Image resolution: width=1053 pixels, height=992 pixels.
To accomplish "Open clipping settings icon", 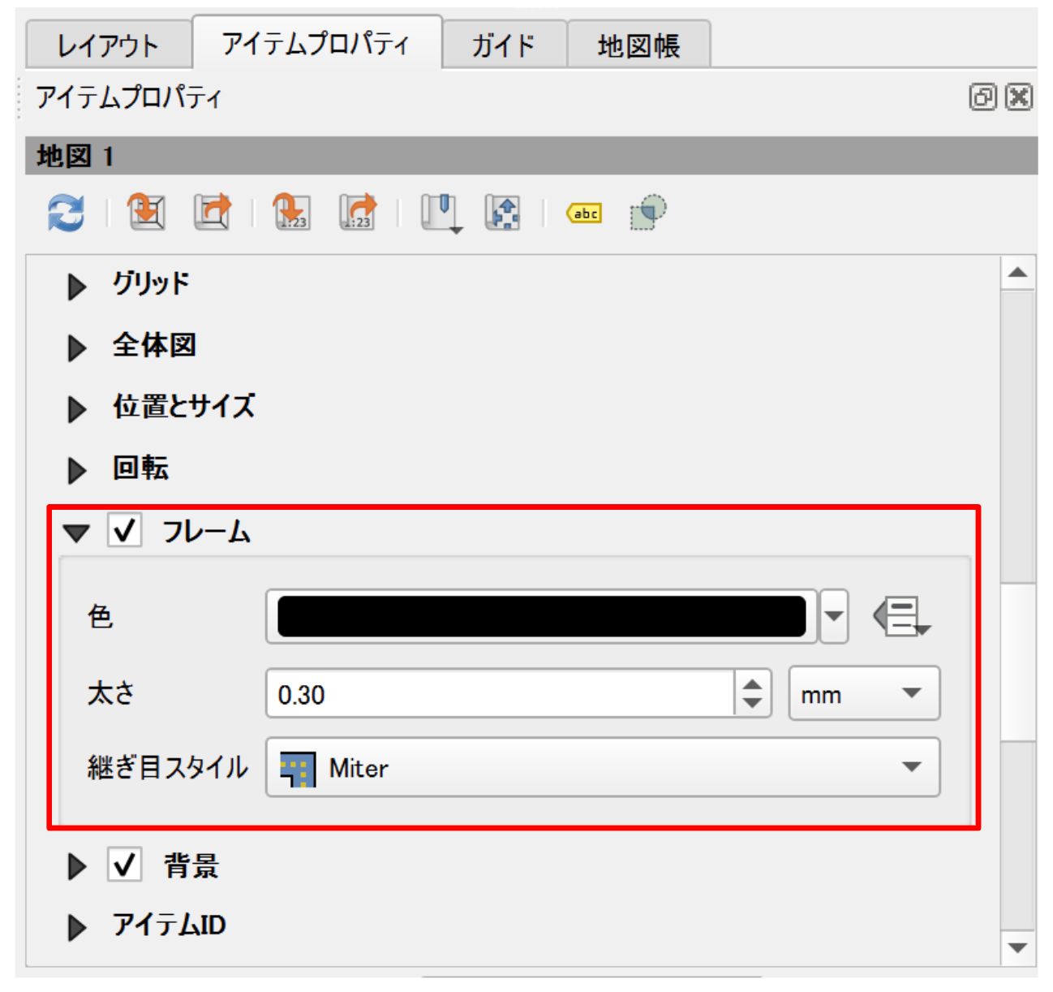I will click(648, 213).
